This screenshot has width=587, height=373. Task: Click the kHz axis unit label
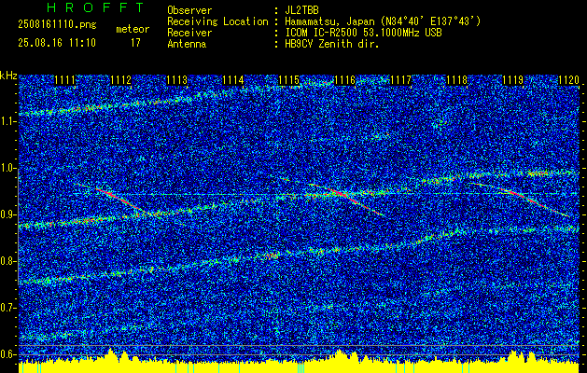click(8, 76)
